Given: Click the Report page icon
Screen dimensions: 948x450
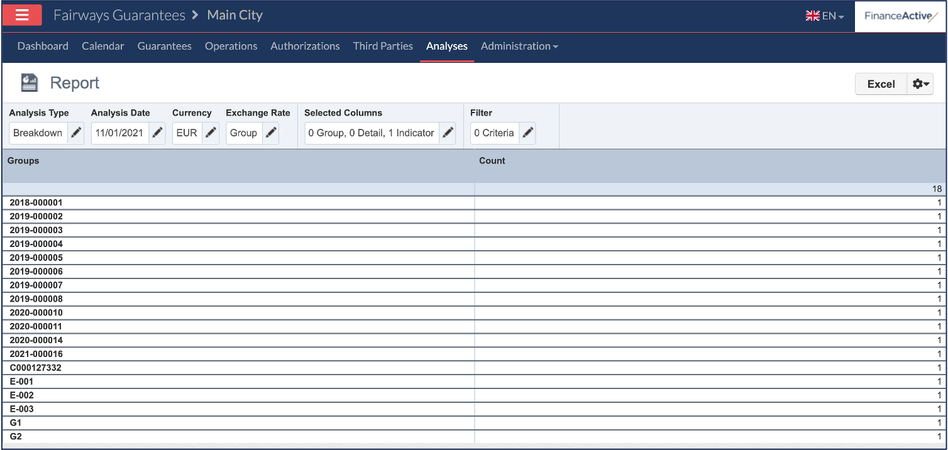Looking at the screenshot, I should 30,83.
